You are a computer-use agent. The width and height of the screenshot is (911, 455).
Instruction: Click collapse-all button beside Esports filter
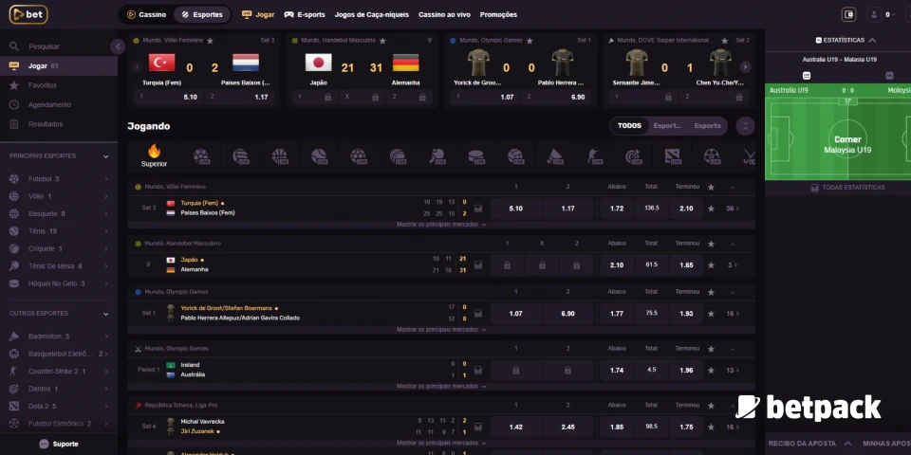[x=746, y=126]
